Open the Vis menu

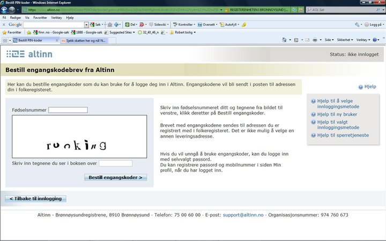tap(27, 18)
